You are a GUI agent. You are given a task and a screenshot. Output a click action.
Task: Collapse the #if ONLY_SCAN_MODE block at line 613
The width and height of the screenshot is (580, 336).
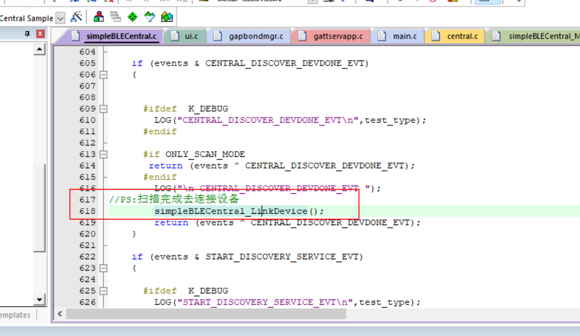[x=103, y=154]
